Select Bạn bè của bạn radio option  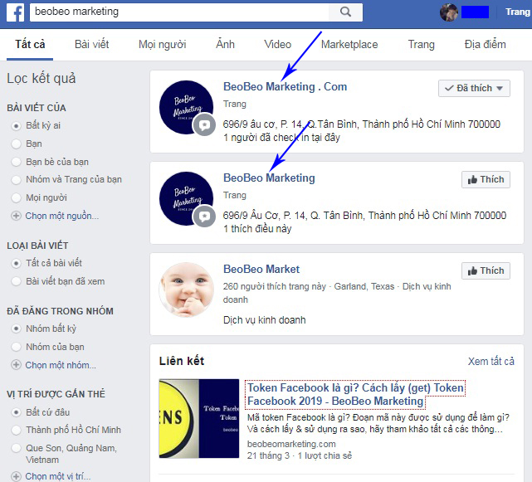pos(16,162)
